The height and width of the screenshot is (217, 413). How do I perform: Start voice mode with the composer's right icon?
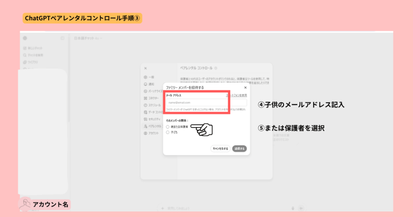(x=301, y=208)
